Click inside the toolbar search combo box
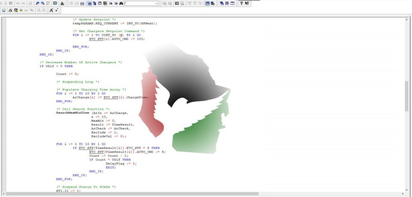Viewport: 412px width, 197px height. tap(139, 3)
